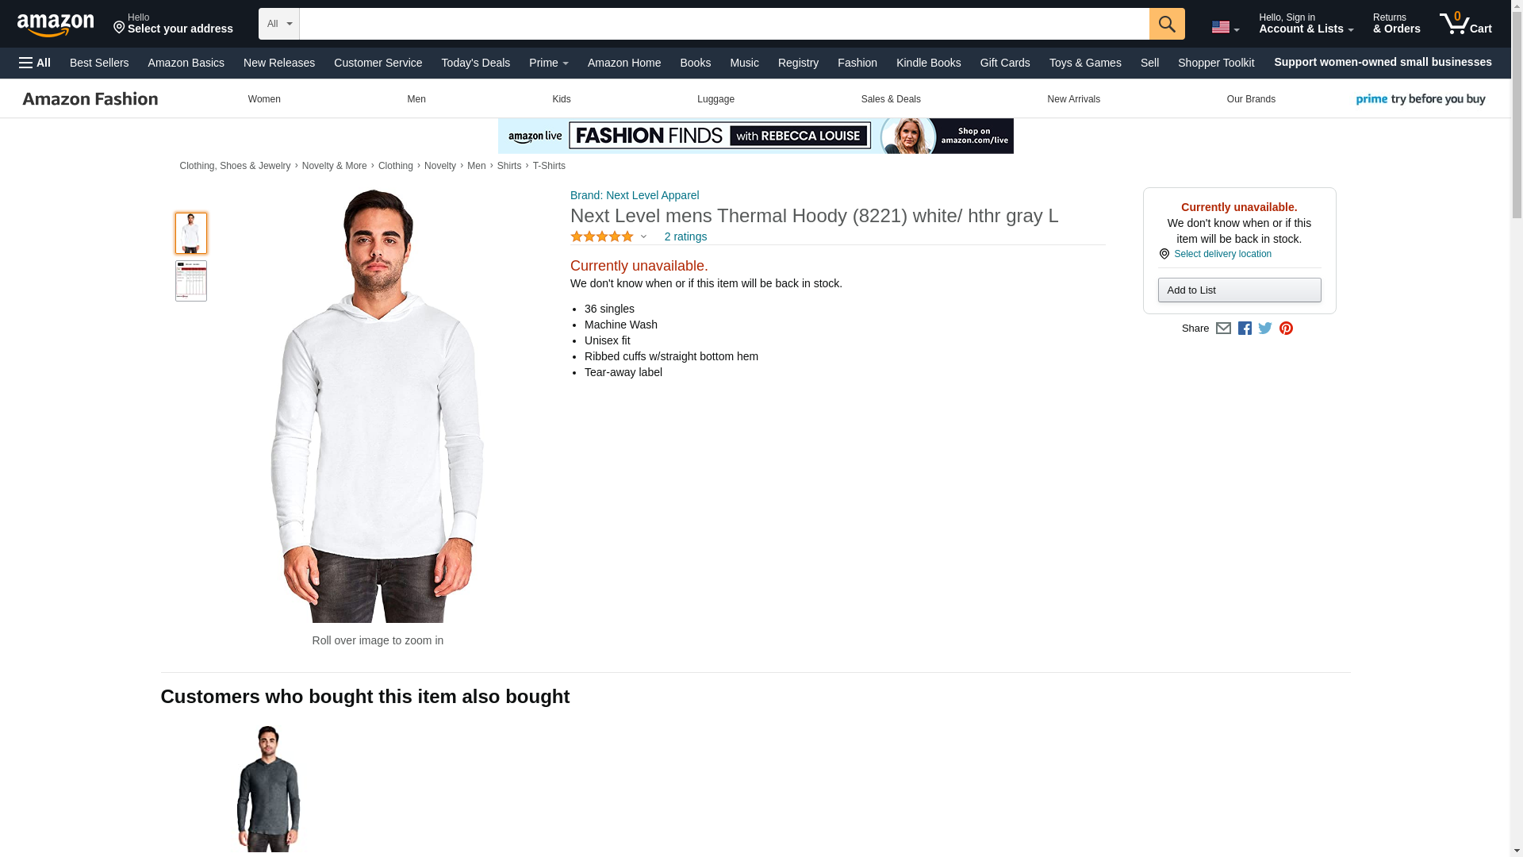Open Select delivery location link
Screen dimensions: 1523x857
tap(1222, 254)
